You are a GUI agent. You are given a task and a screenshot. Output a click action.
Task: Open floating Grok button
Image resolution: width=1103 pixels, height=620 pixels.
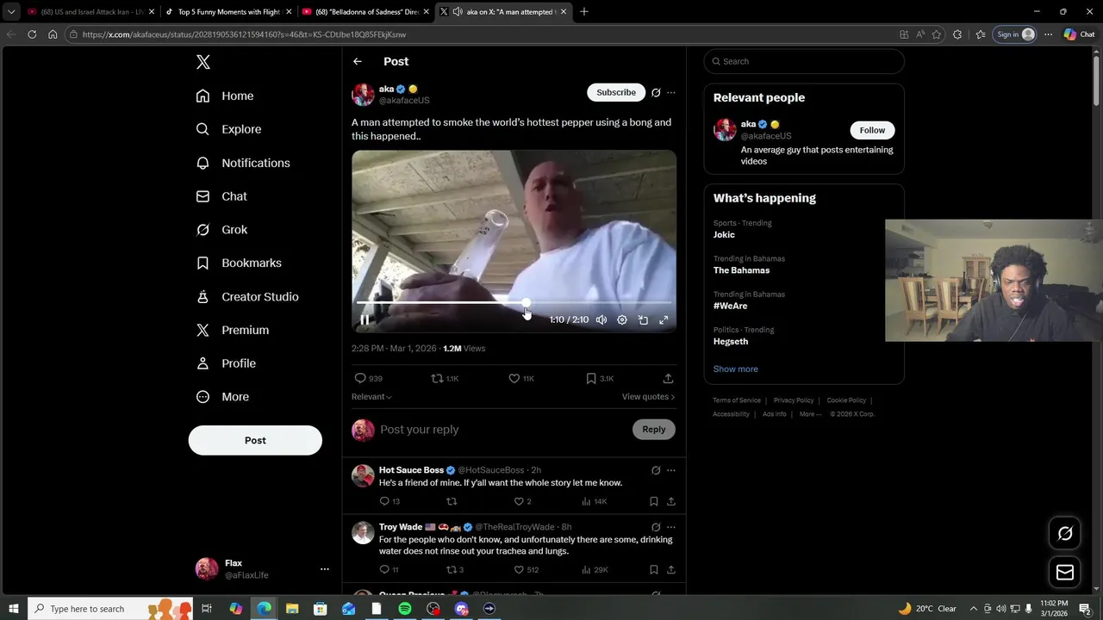tap(1065, 533)
